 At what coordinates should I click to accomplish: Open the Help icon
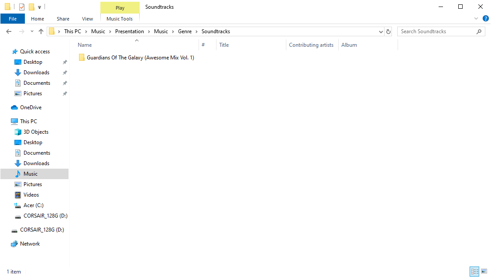click(486, 18)
